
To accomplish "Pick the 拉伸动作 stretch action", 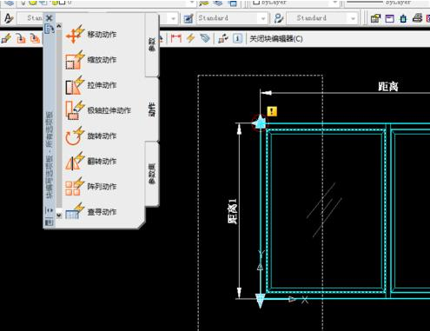I will pos(91,85).
